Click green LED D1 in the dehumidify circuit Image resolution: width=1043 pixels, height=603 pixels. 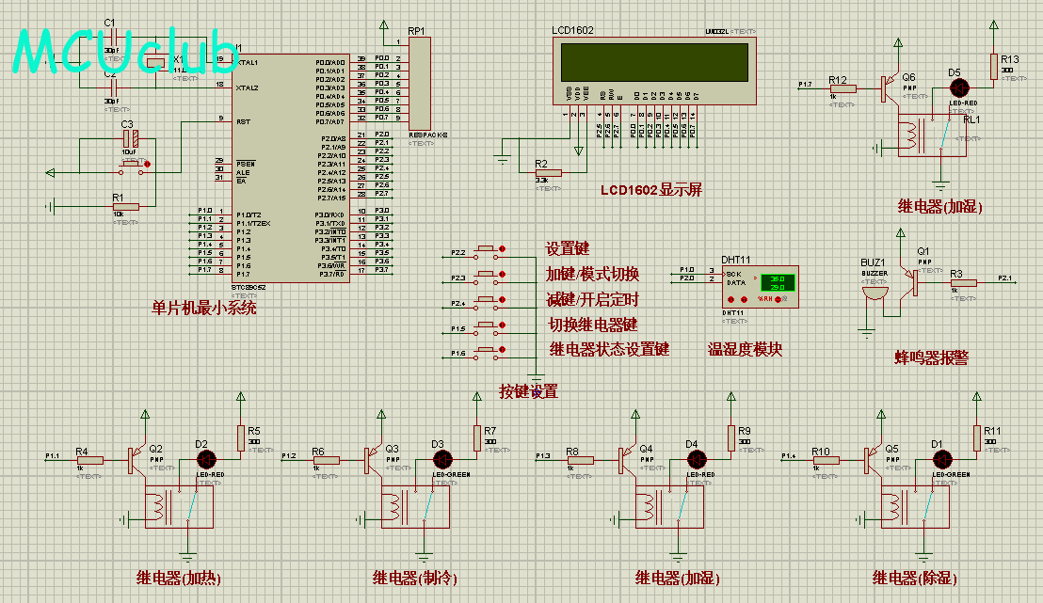[x=939, y=458]
